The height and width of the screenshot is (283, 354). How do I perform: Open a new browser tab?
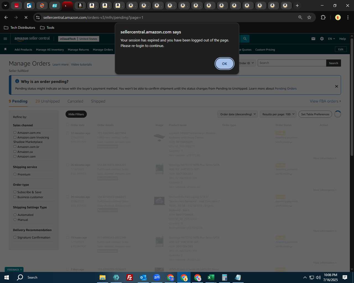pyautogui.click(x=297, y=6)
